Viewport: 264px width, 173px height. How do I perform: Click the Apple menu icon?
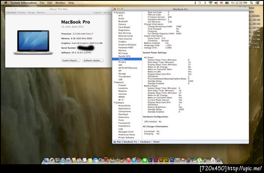pyautogui.click(x=6, y=3)
